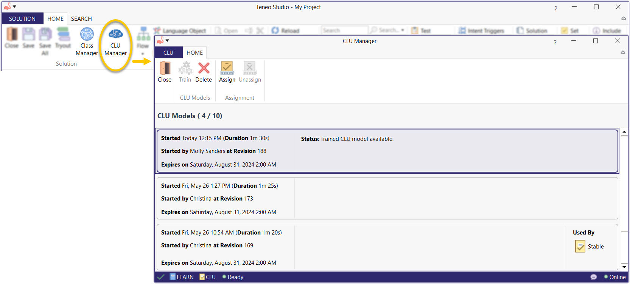The height and width of the screenshot is (284, 630).
Task: Open the CLU Manager from the ribbon
Action: point(115,42)
